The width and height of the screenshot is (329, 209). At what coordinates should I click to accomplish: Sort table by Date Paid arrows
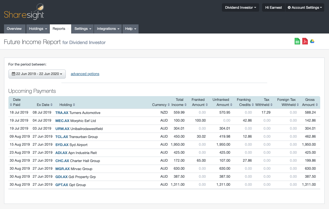(11, 105)
